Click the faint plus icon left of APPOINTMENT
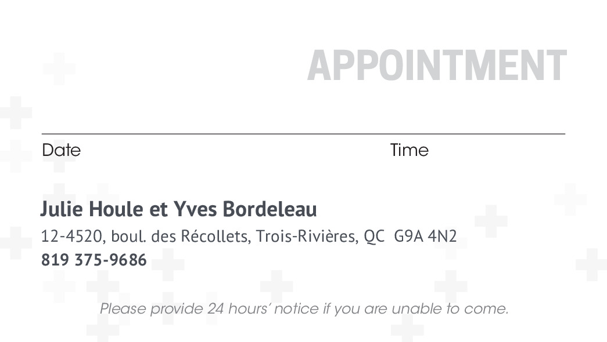 tap(59, 68)
